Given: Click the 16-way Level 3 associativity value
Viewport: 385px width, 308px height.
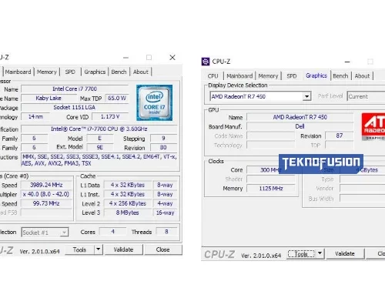Looking at the screenshot, I should pyautogui.click(x=165, y=213).
